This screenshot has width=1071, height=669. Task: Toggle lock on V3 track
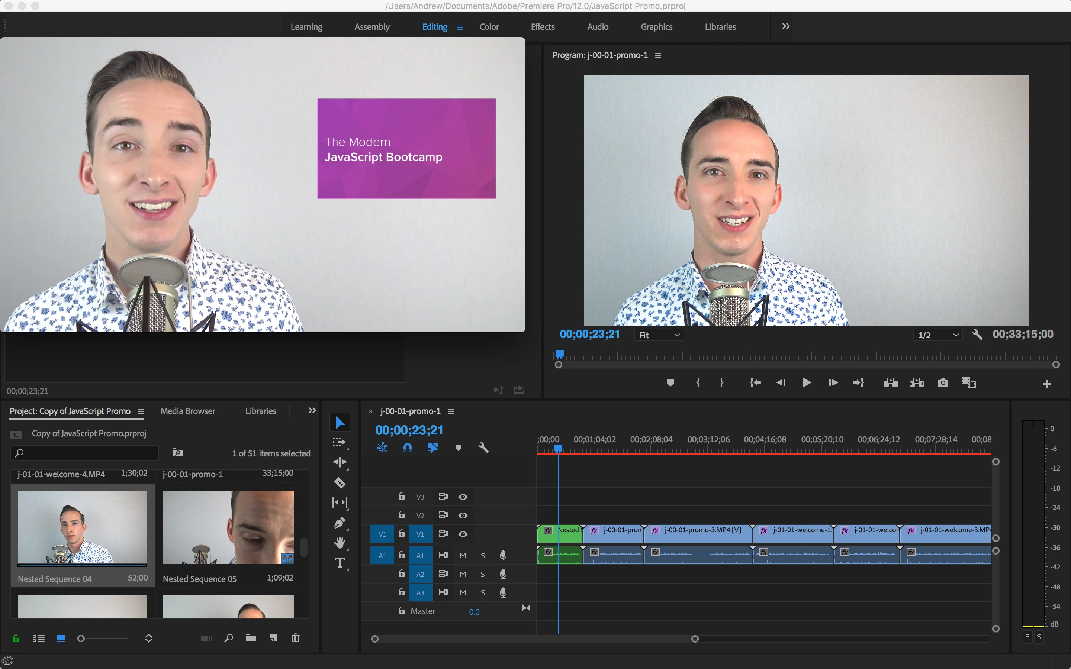tap(401, 497)
